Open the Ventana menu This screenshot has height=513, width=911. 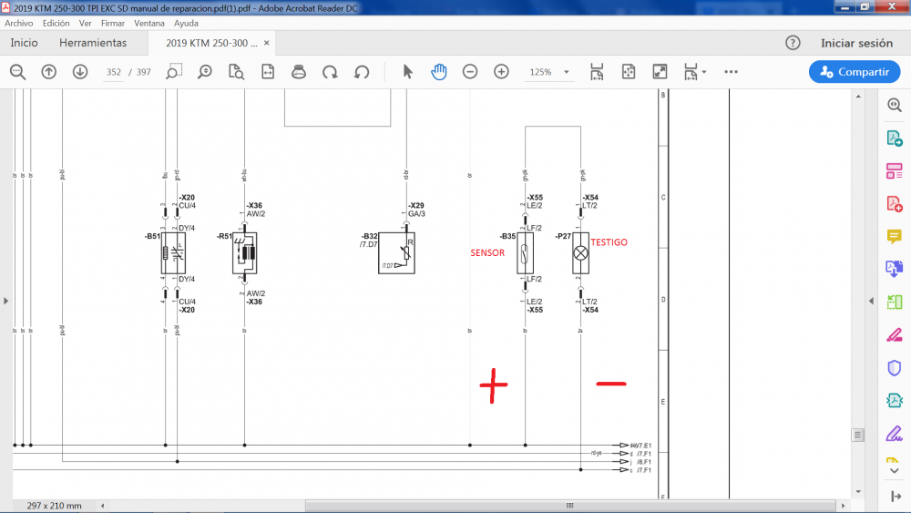click(149, 23)
